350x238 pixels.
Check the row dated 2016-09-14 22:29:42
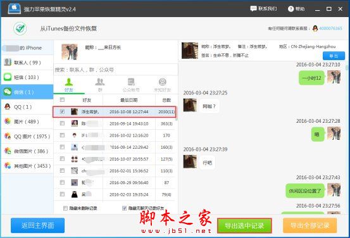(x=62, y=147)
